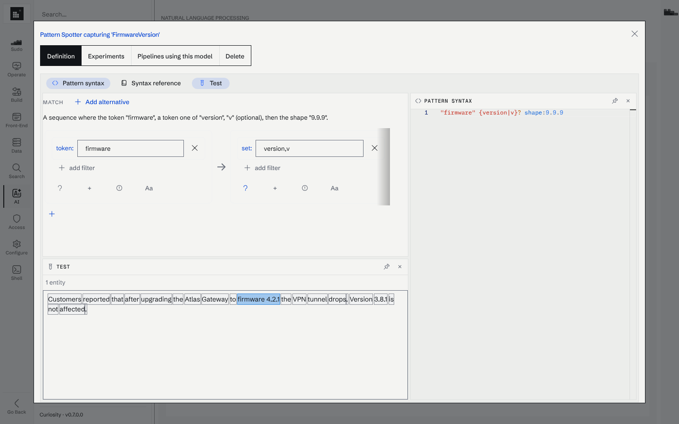The width and height of the screenshot is (679, 424).
Task: Switch to the Experiments tab
Action: point(106,56)
